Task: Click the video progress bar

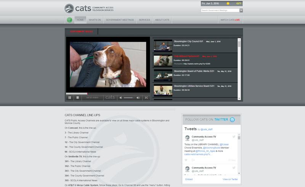Action: 108,94
